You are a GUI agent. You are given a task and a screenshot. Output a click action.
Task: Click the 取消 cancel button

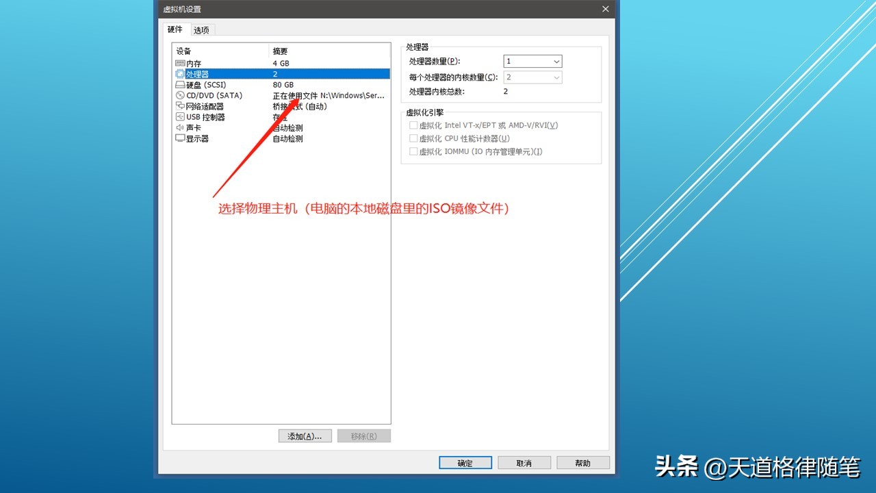point(524,462)
